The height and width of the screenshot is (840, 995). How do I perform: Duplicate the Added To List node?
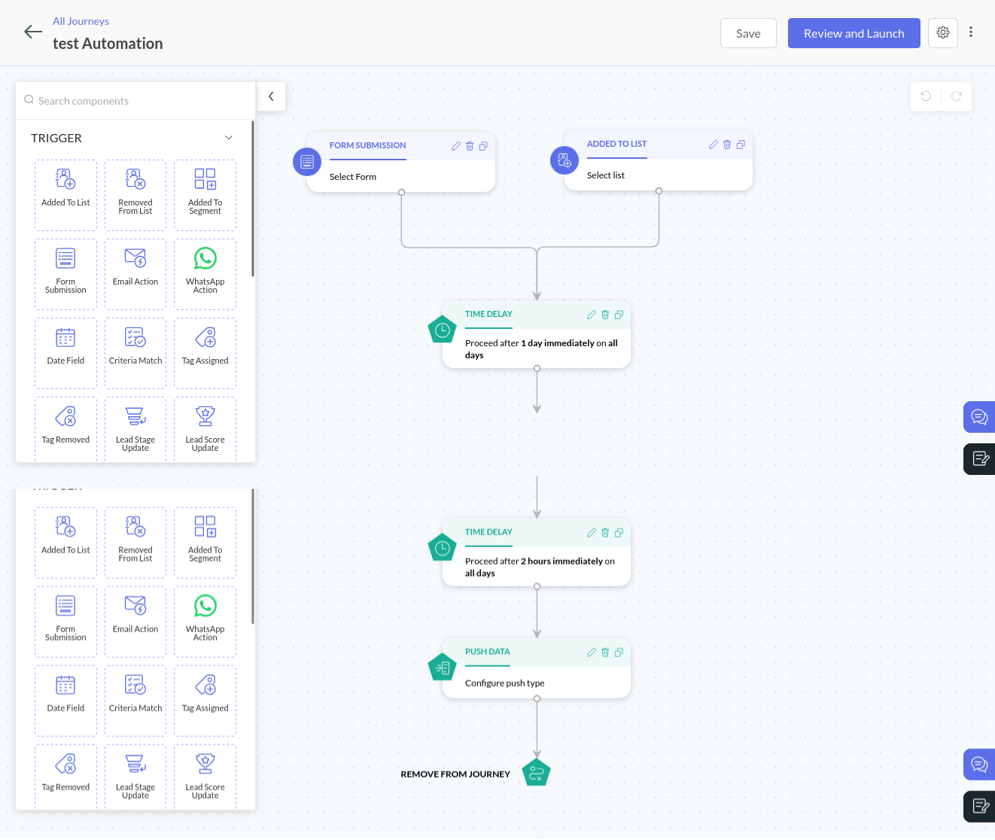tap(741, 145)
